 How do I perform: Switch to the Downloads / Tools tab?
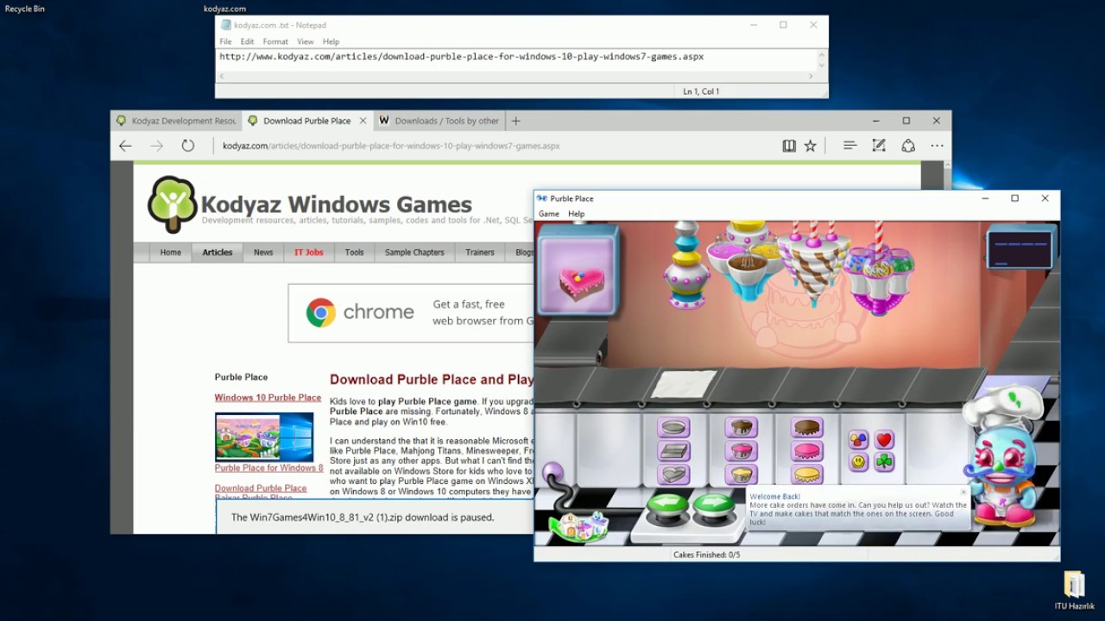click(439, 121)
